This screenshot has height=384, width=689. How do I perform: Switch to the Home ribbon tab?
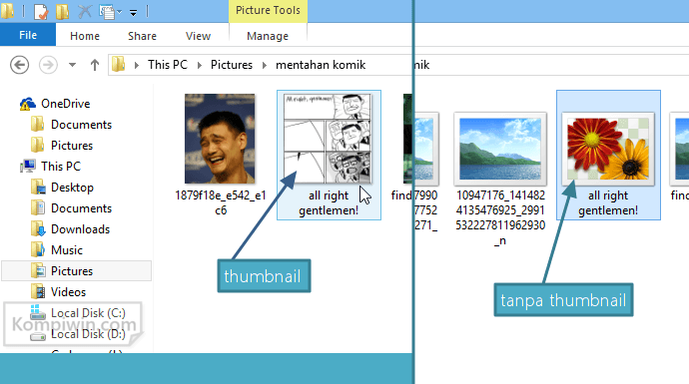pos(85,36)
